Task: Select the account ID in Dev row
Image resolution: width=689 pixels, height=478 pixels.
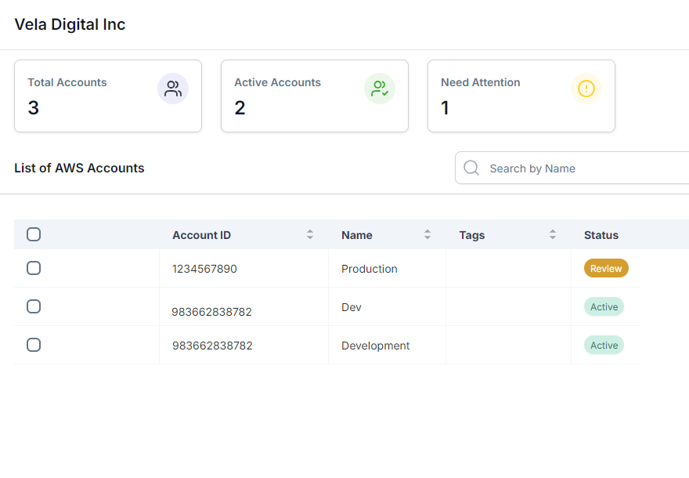Action: pyautogui.click(x=211, y=312)
